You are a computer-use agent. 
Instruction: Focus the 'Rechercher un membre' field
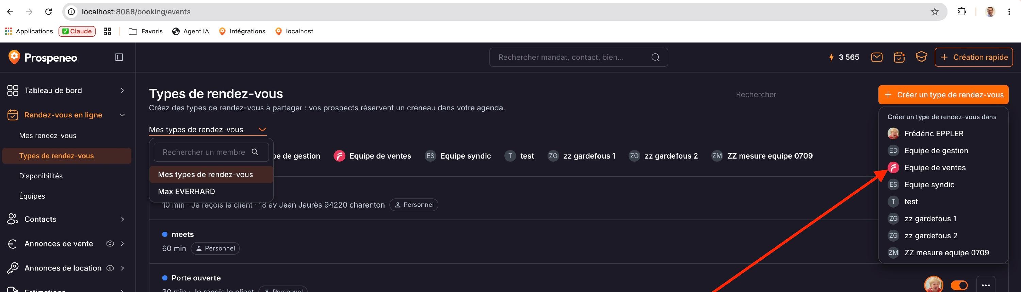[211, 152]
